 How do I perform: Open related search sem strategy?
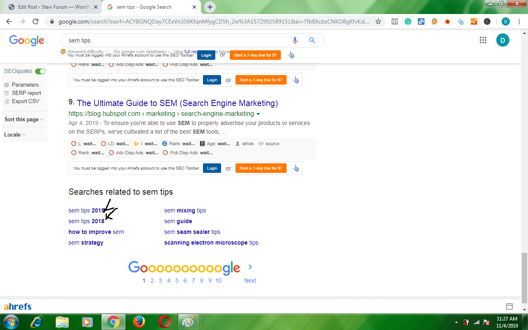(86, 243)
